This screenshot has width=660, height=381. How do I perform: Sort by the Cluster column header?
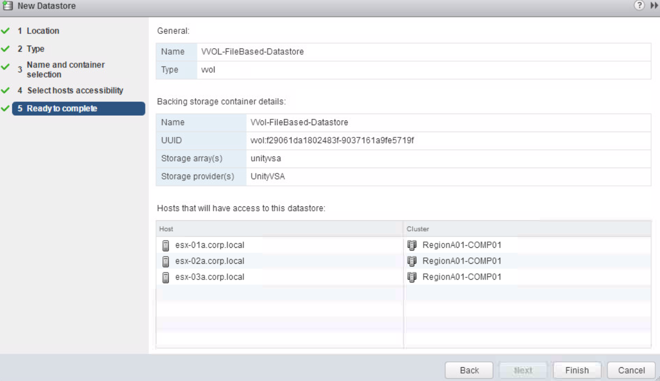[x=527, y=229]
